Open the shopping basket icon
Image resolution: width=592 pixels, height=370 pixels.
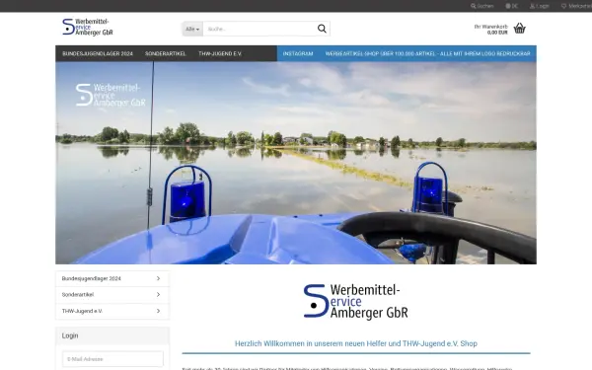[520, 29]
